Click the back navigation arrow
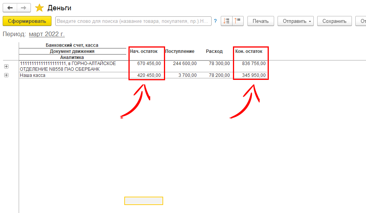The width and height of the screenshot is (366, 213). [10, 8]
